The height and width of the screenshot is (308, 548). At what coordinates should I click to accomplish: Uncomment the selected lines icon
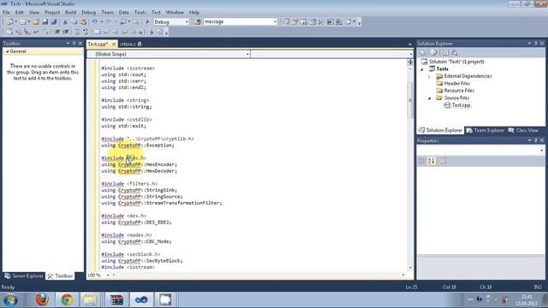(86, 32)
